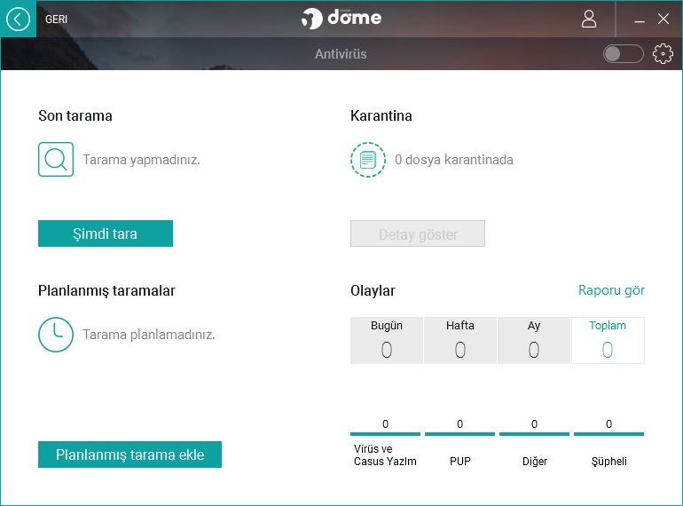
Task: Toggle the Antivirus protection switch
Action: tap(624, 54)
